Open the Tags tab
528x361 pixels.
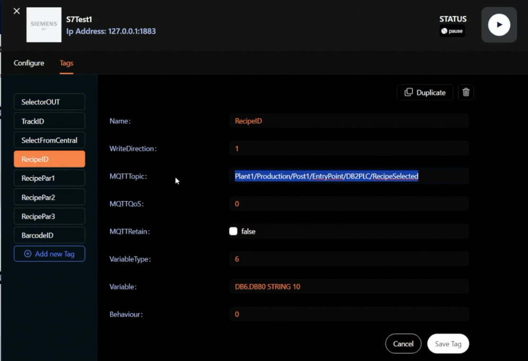(x=66, y=63)
